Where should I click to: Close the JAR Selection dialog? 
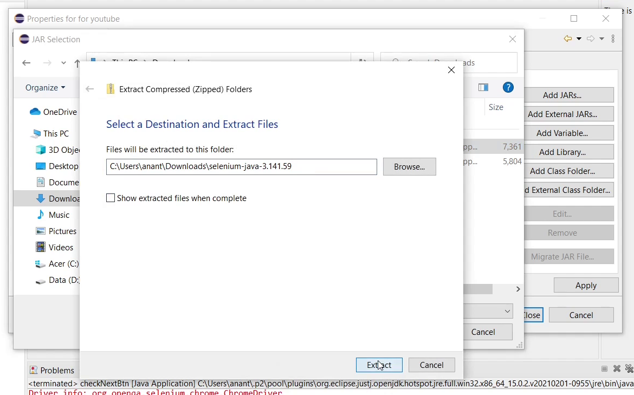[x=512, y=39]
